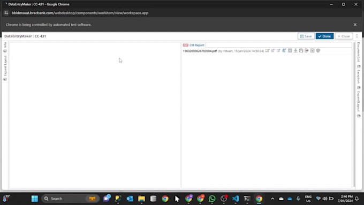
Task: Click the 196326936267035​04.pdf file name
Action: (x=200, y=51)
